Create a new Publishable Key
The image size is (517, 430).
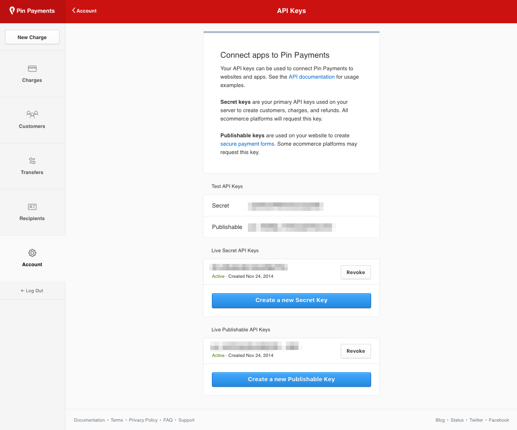coord(292,380)
